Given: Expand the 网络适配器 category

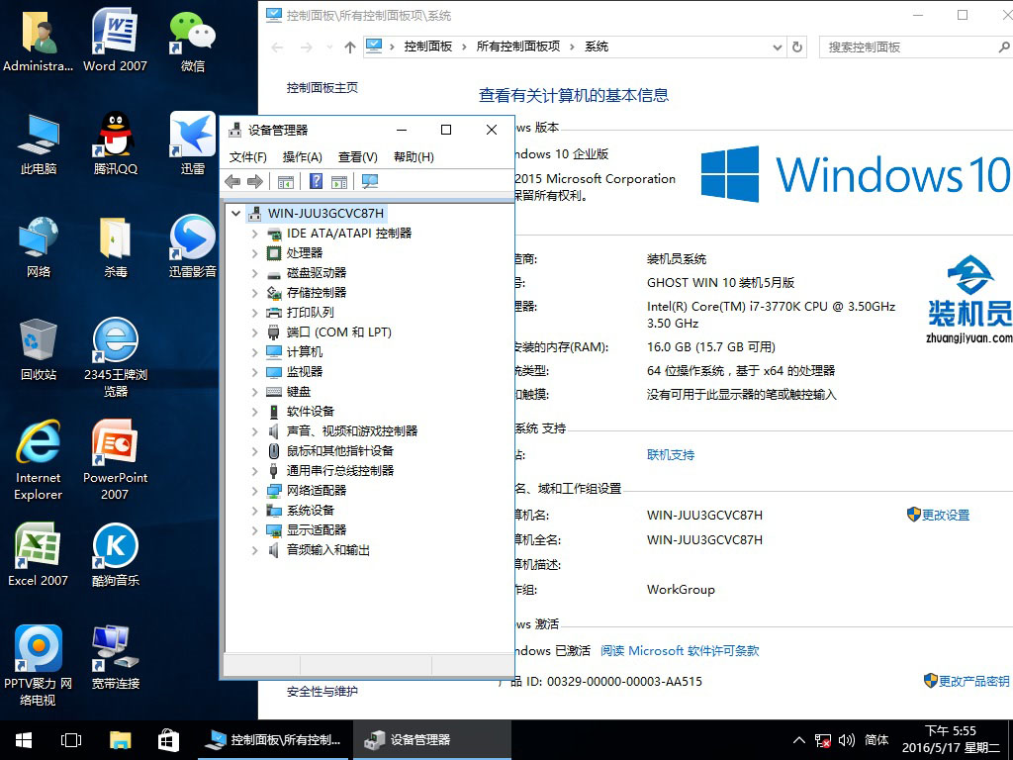Looking at the screenshot, I should click(x=254, y=491).
